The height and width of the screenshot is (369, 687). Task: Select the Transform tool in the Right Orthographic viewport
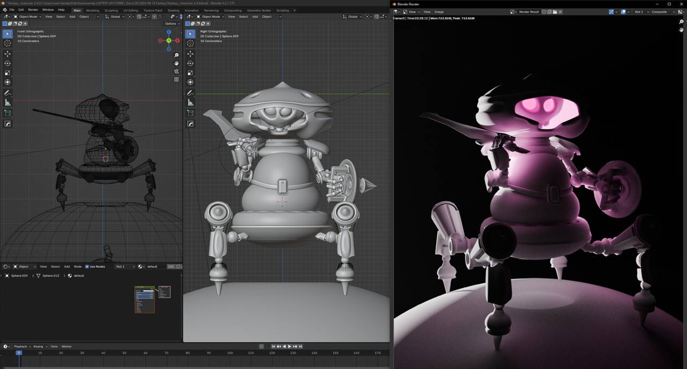point(189,82)
